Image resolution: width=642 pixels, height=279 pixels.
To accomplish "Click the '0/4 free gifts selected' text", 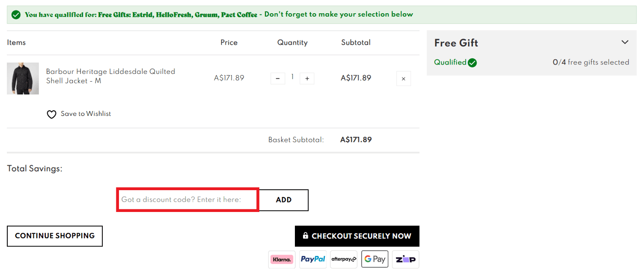I will [591, 62].
